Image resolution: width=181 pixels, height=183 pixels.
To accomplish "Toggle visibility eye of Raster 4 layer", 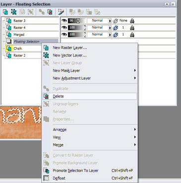I will coord(64,28).
